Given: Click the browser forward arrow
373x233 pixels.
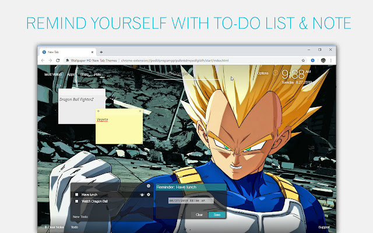Looking at the screenshot, I should click(50, 61).
